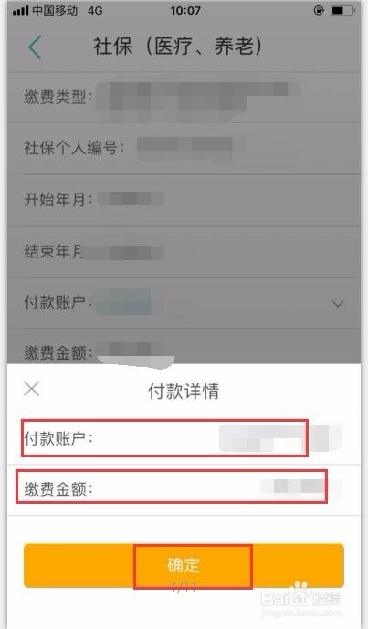Tap the rotation lock status icon
This screenshot has width=368, height=629.
pyautogui.click(x=319, y=11)
